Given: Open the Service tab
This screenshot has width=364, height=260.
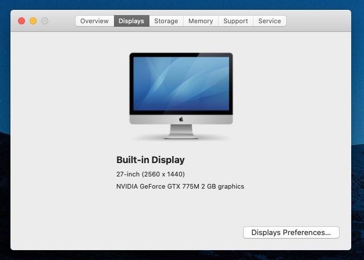Looking at the screenshot, I should click(270, 21).
